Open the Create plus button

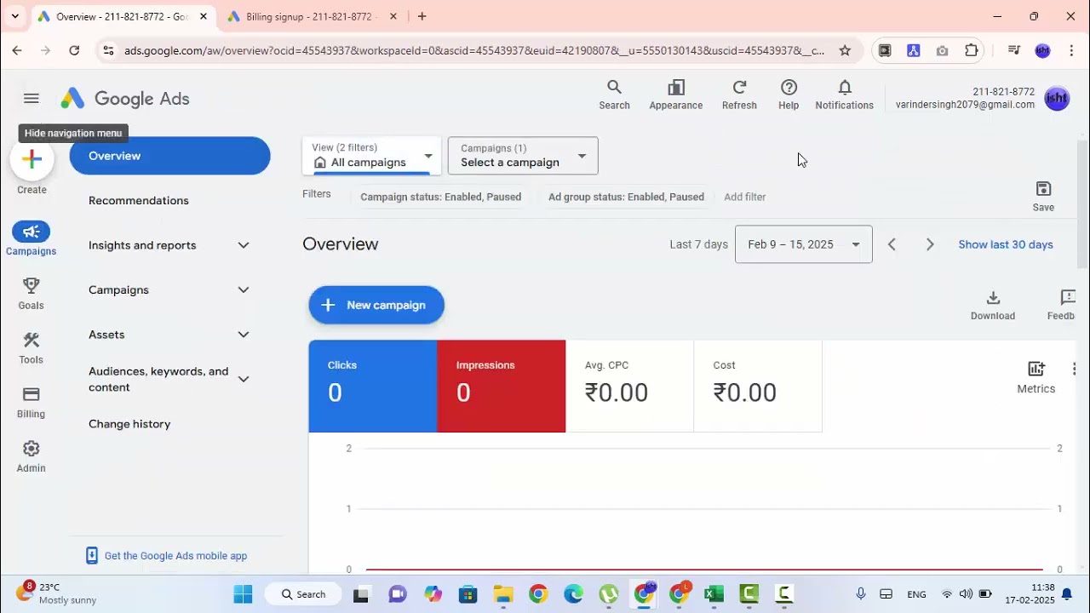point(32,159)
